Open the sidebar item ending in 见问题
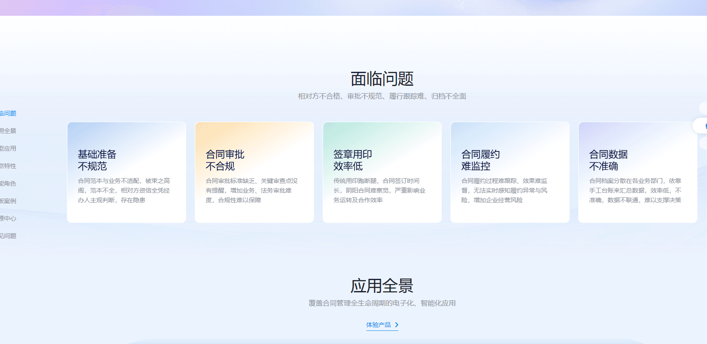The width and height of the screenshot is (707, 344). pyautogui.click(x=8, y=236)
